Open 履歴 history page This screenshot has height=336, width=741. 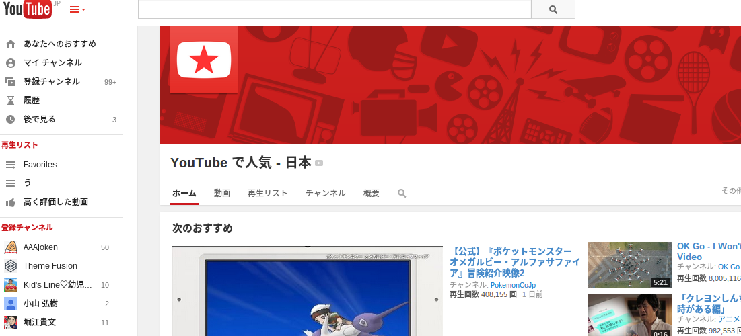pyautogui.click(x=32, y=101)
